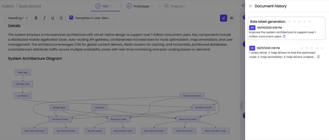Underline the selected text
This screenshot has height=140, width=329.
coord(53,18)
